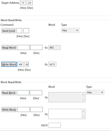Select the Send Cmd hex input field
Image resolution: width=110 pixels, height=131 pixels.
(x=19, y=31)
